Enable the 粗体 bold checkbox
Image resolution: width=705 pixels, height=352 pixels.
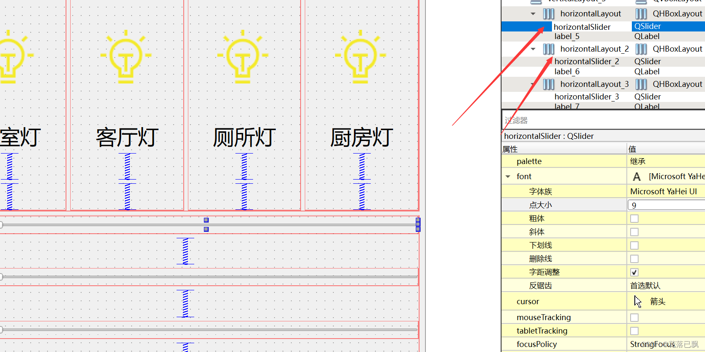click(x=634, y=219)
